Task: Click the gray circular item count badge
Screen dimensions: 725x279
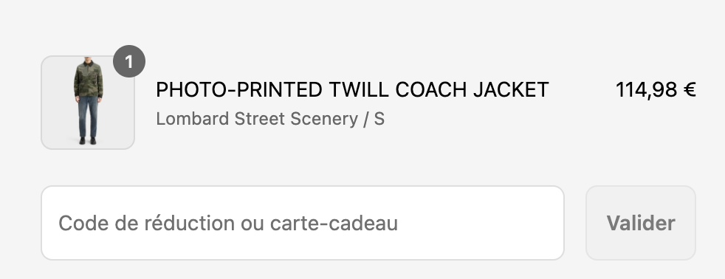Action: pos(129,61)
